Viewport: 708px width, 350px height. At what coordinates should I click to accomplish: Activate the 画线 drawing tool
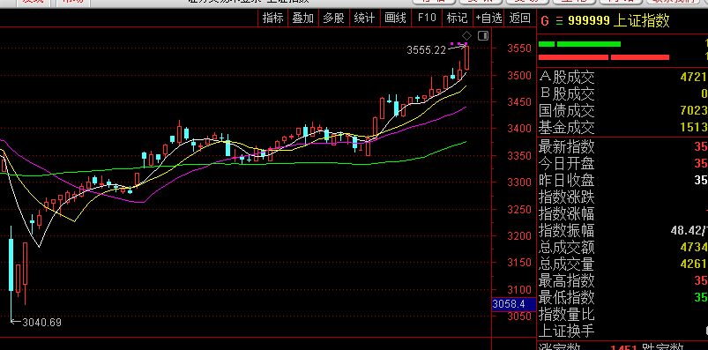point(395,18)
